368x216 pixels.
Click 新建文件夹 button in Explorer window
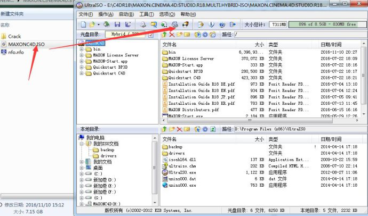12,14
